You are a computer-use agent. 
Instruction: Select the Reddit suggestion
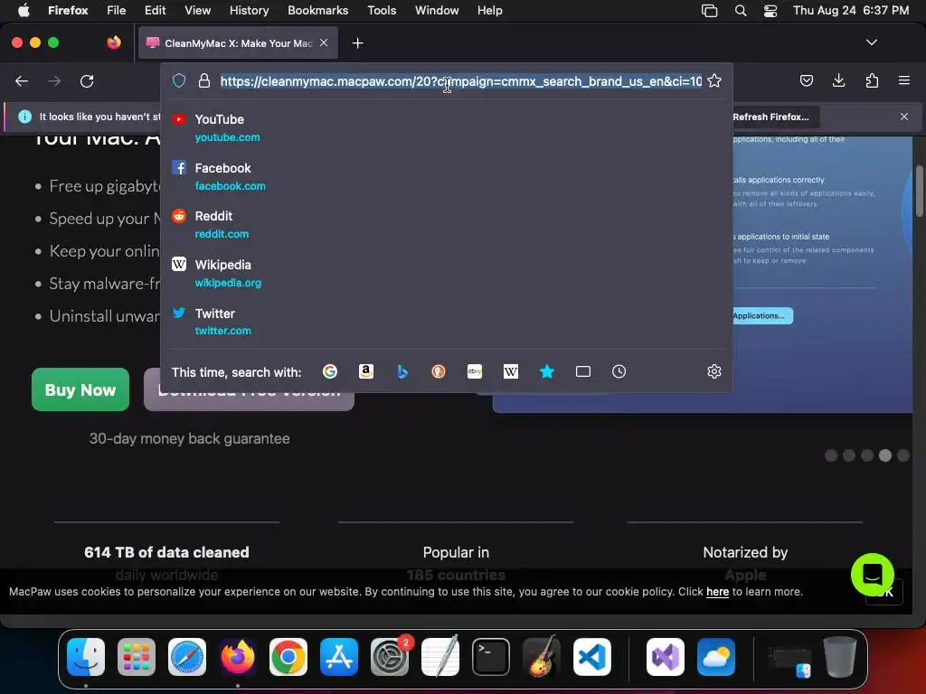pos(447,225)
